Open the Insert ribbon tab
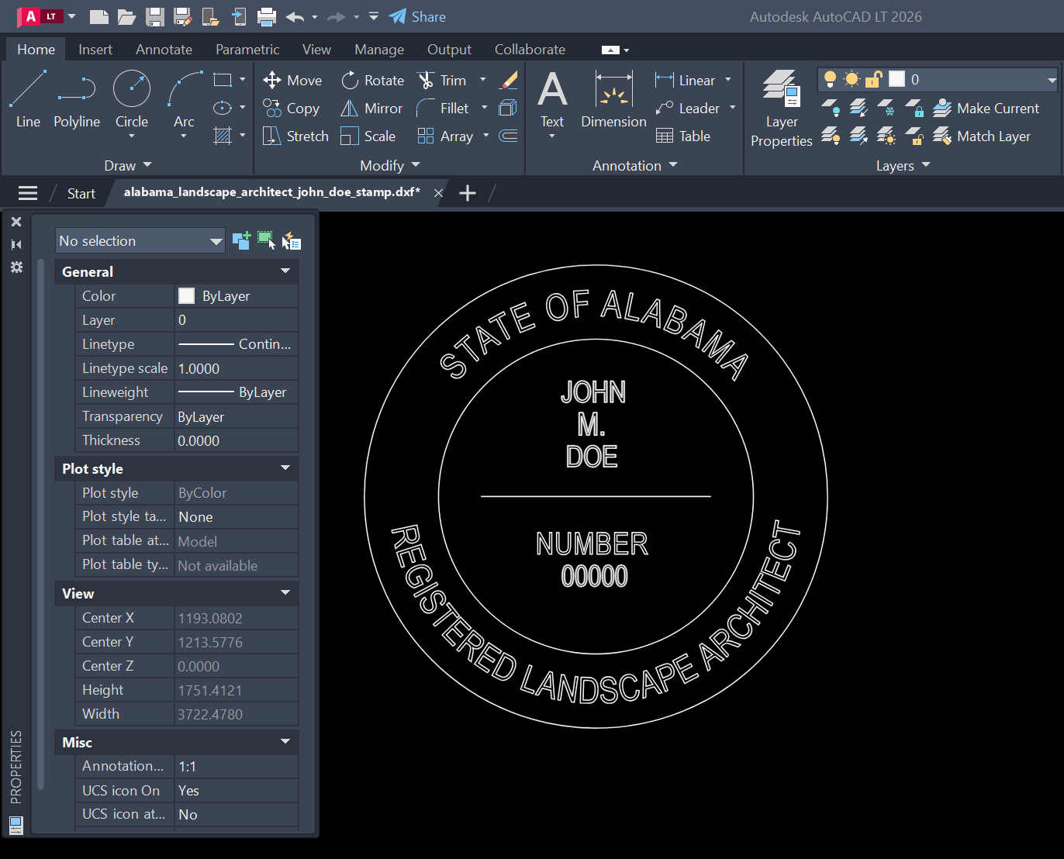Viewport: 1064px width, 859px height. pyautogui.click(x=95, y=49)
